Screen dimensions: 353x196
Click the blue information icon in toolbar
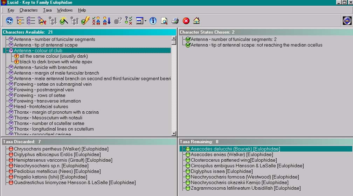point(153,21)
